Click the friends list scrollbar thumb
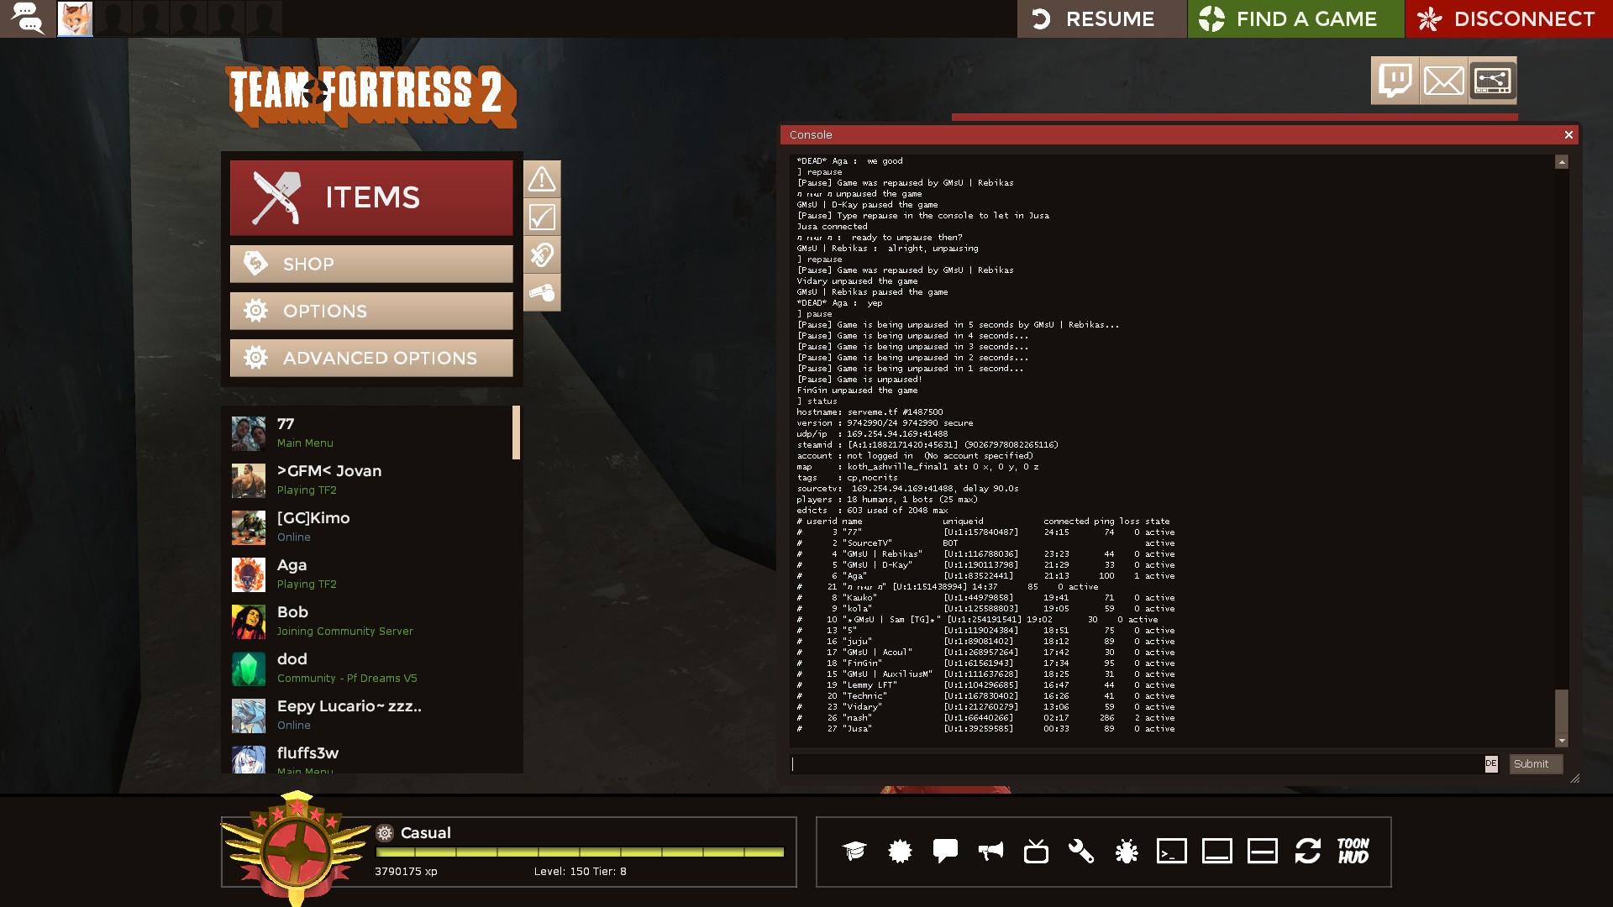Image resolution: width=1613 pixels, height=907 pixels. pyautogui.click(x=516, y=433)
